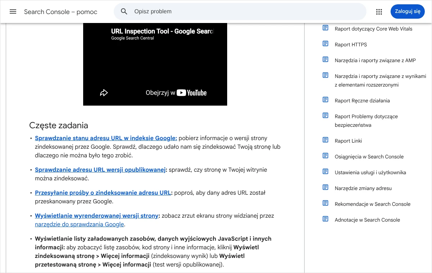Open Wyświetlanie wyrenderowanej wersji strony link
Image resolution: width=432 pixels, height=273 pixels.
pos(96,216)
